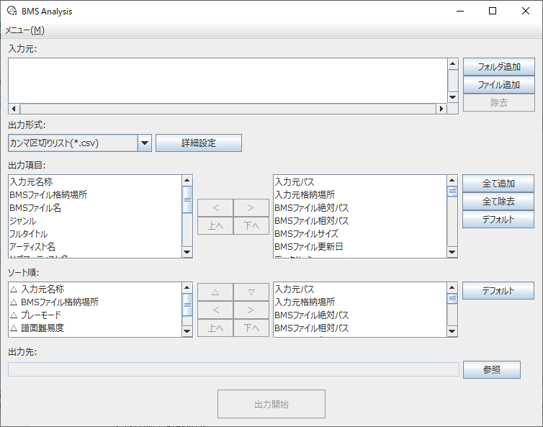Click the BMS Analysis title bar icon

click(x=12, y=11)
